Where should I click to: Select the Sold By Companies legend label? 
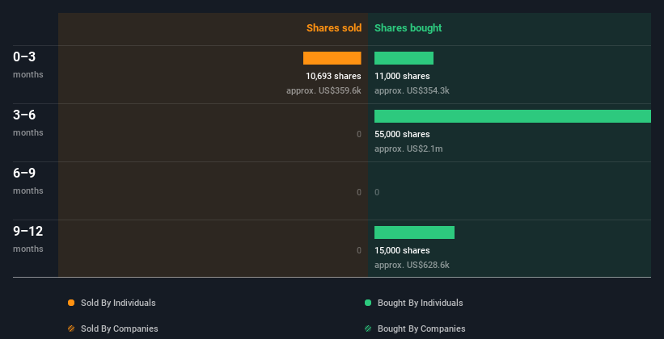(x=120, y=329)
